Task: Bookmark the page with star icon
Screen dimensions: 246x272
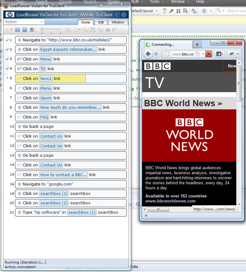Action: coord(197,54)
